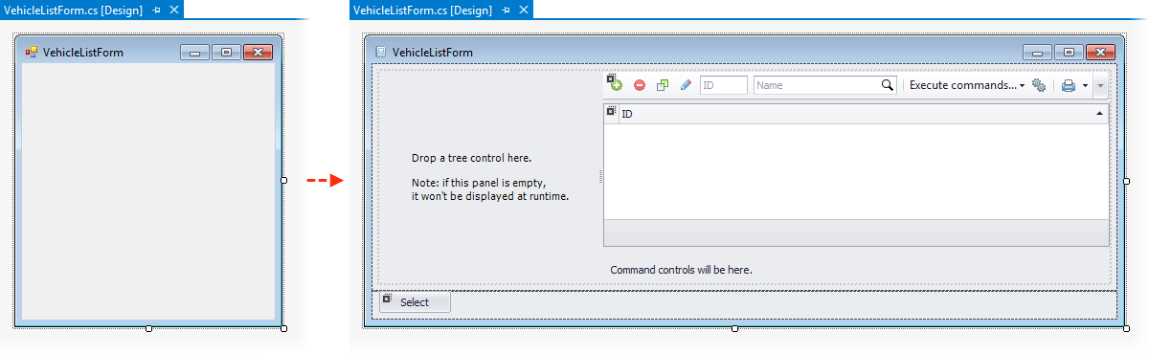
Task: Minimize the left VehicleListForm window
Action: point(194,53)
